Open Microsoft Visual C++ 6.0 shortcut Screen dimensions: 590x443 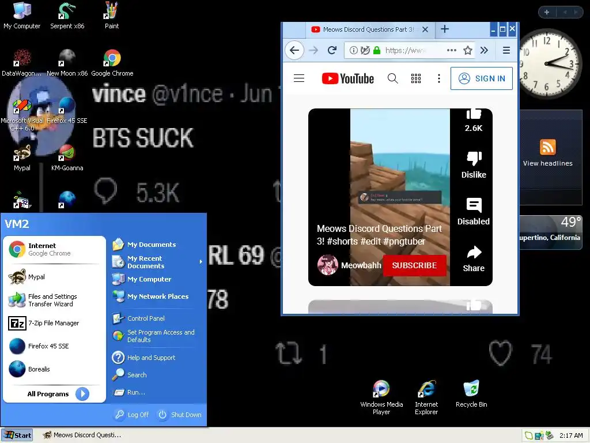point(22,114)
